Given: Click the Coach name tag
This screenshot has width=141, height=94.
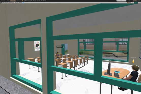Looking at the screenshot, I should (126, 53).
